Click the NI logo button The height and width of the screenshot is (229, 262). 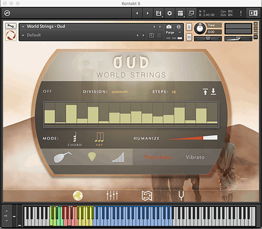pyautogui.click(x=253, y=13)
